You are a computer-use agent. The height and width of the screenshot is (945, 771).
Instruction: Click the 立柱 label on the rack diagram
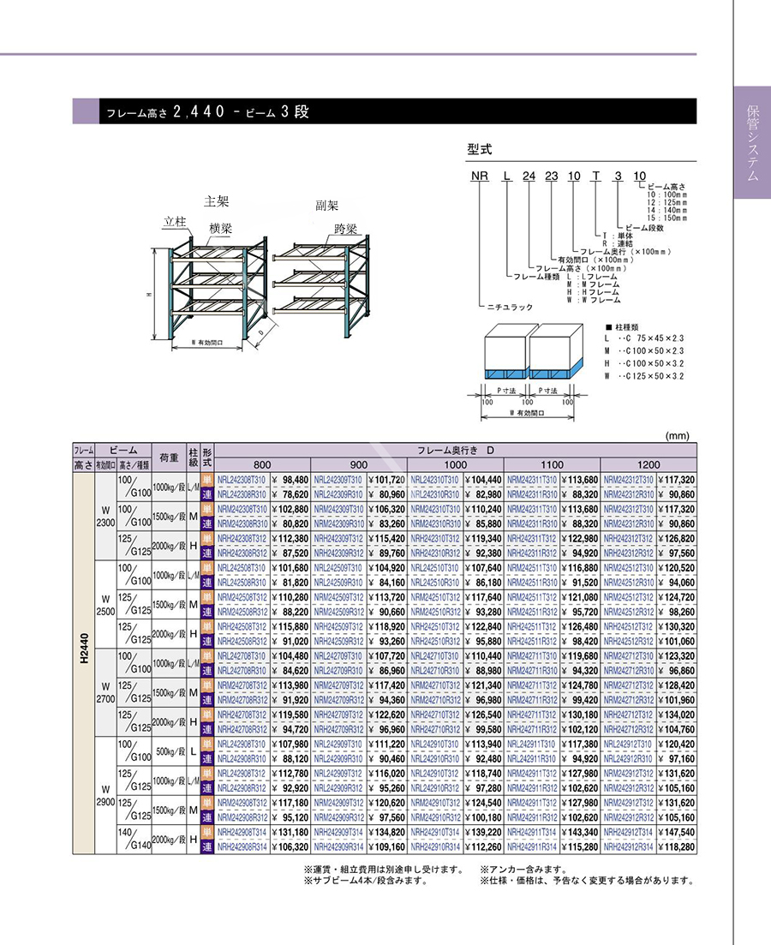(x=175, y=222)
